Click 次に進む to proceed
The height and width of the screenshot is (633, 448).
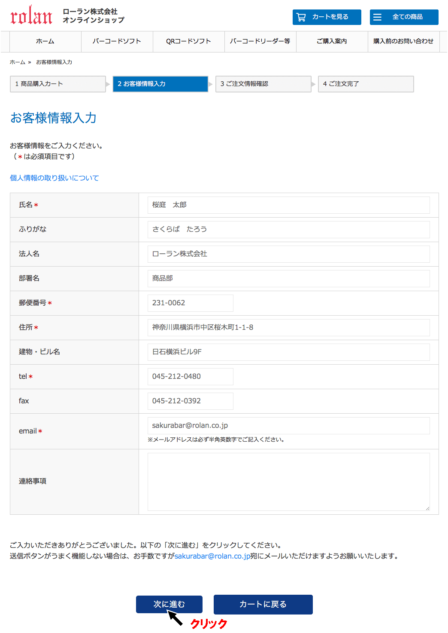169,604
